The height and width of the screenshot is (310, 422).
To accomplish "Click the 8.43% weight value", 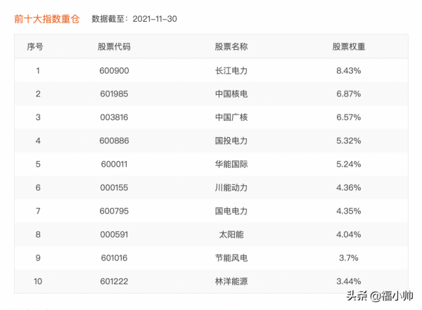I will [x=349, y=71].
